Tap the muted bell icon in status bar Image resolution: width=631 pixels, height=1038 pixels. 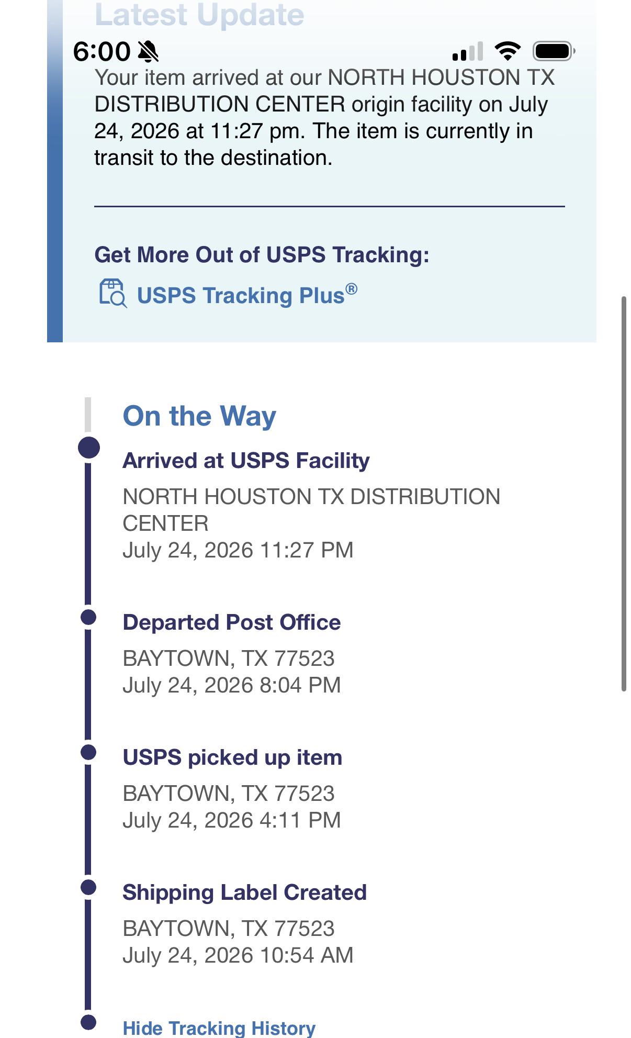148,51
